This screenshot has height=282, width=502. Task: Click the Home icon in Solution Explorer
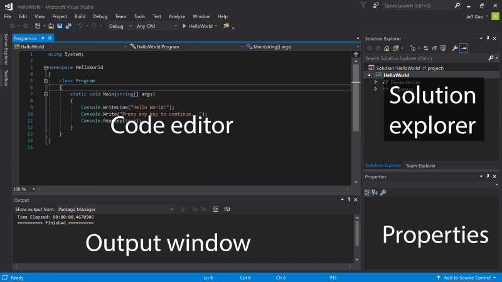pyautogui.click(x=387, y=48)
